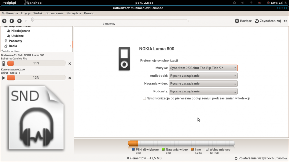Cancel the Konwertowanie conversion job
Image resolution: width=289 pixels, height=162 pixels.
(x=70, y=78)
